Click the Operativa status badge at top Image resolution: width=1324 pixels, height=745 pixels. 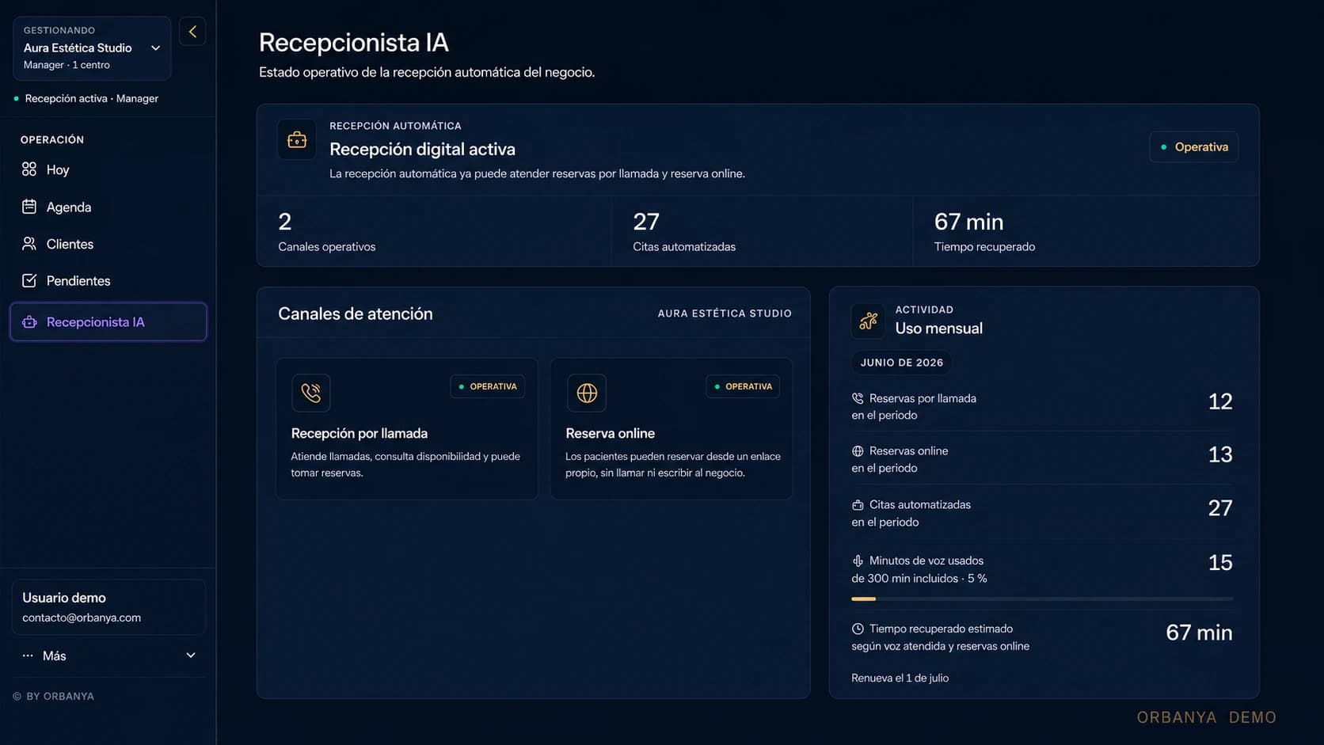pos(1193,147)
